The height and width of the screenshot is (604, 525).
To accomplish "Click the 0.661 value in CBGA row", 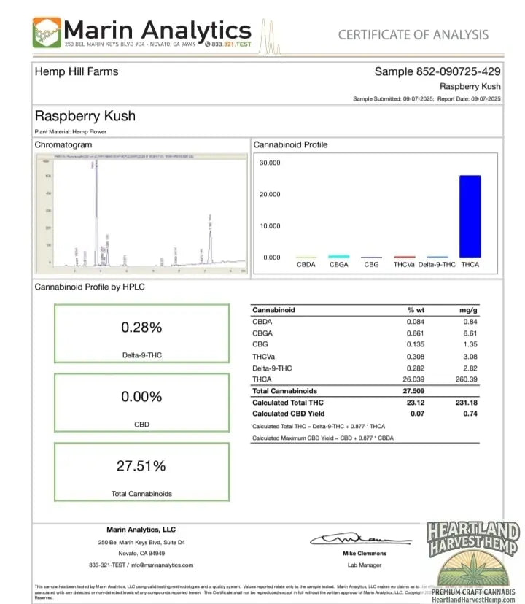I will (x=415, y=333).
